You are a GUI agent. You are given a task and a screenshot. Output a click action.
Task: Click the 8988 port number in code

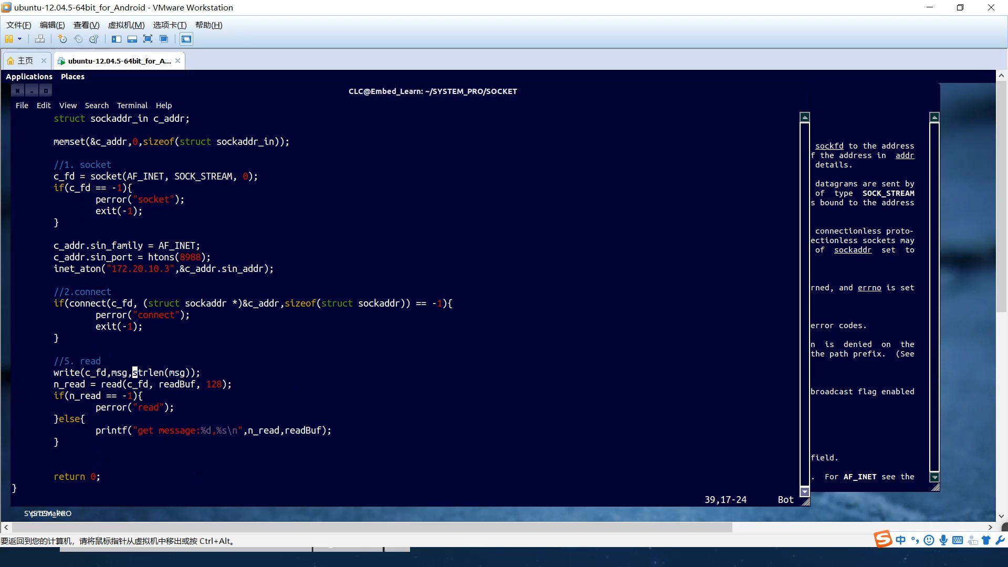tap(190, 257)
